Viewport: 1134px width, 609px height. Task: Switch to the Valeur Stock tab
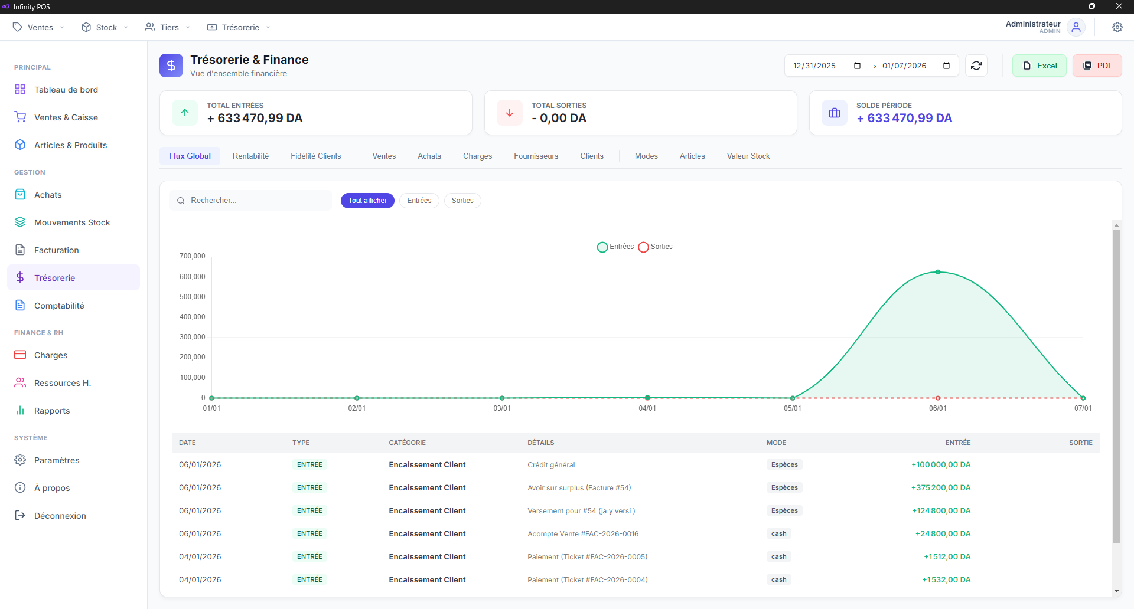(748, 156)
